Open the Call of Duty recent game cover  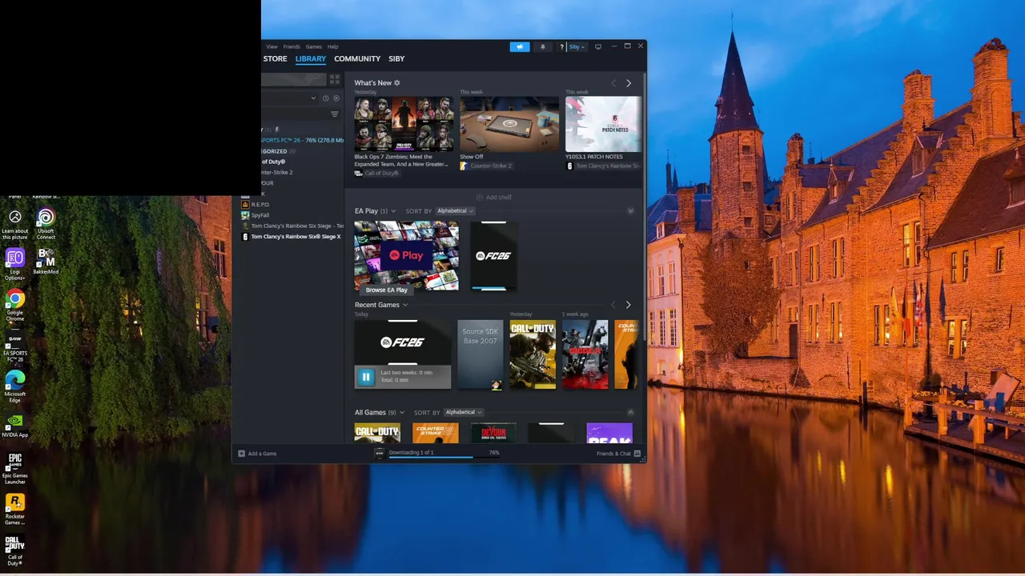533,354
